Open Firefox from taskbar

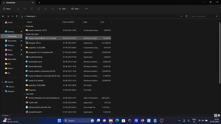point(143,121)
